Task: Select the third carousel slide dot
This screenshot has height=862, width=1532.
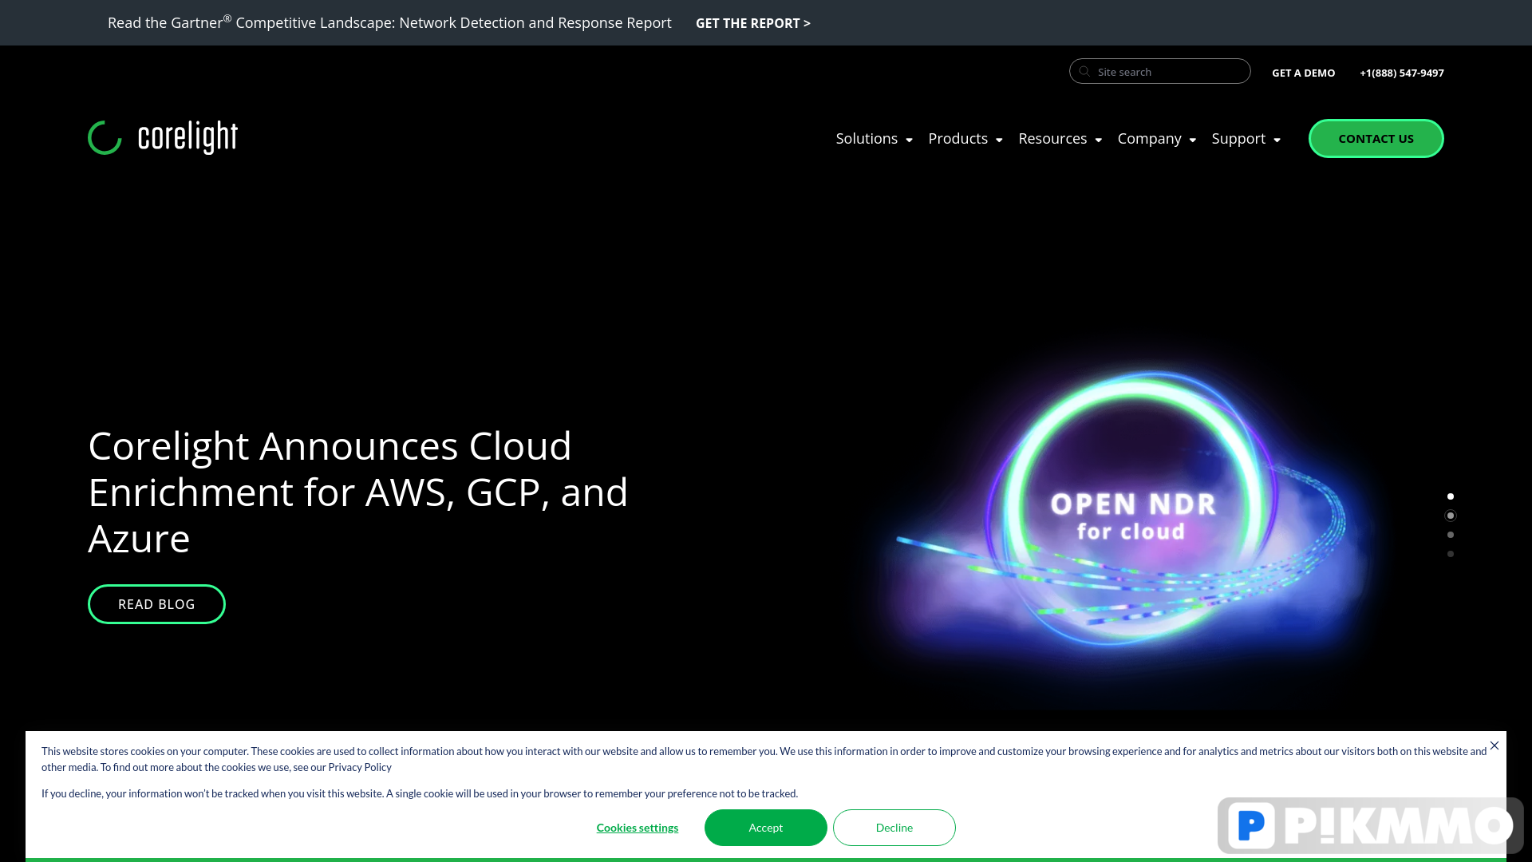Action: click(1451, 535)
